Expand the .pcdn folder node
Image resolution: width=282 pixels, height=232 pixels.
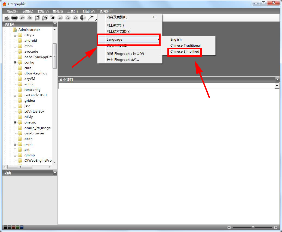pyautogui.click(x=15, y=139)
